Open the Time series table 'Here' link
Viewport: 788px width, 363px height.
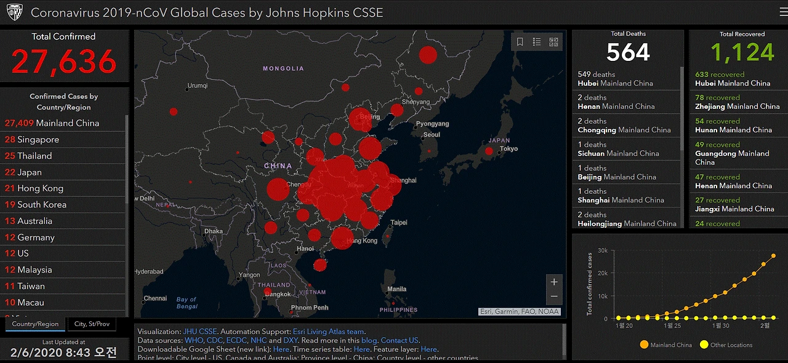click(362, 349)
